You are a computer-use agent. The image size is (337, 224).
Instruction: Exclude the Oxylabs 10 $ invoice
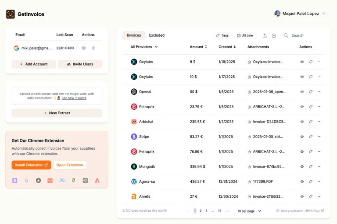(319, 77)
